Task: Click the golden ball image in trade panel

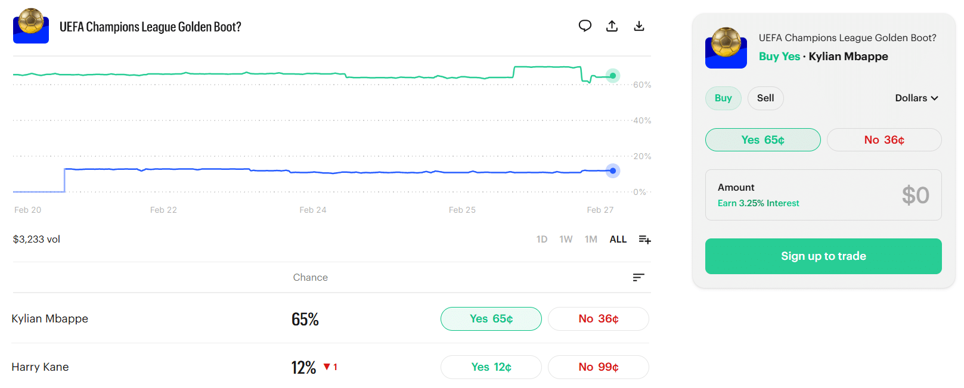Action: point(726,48)
